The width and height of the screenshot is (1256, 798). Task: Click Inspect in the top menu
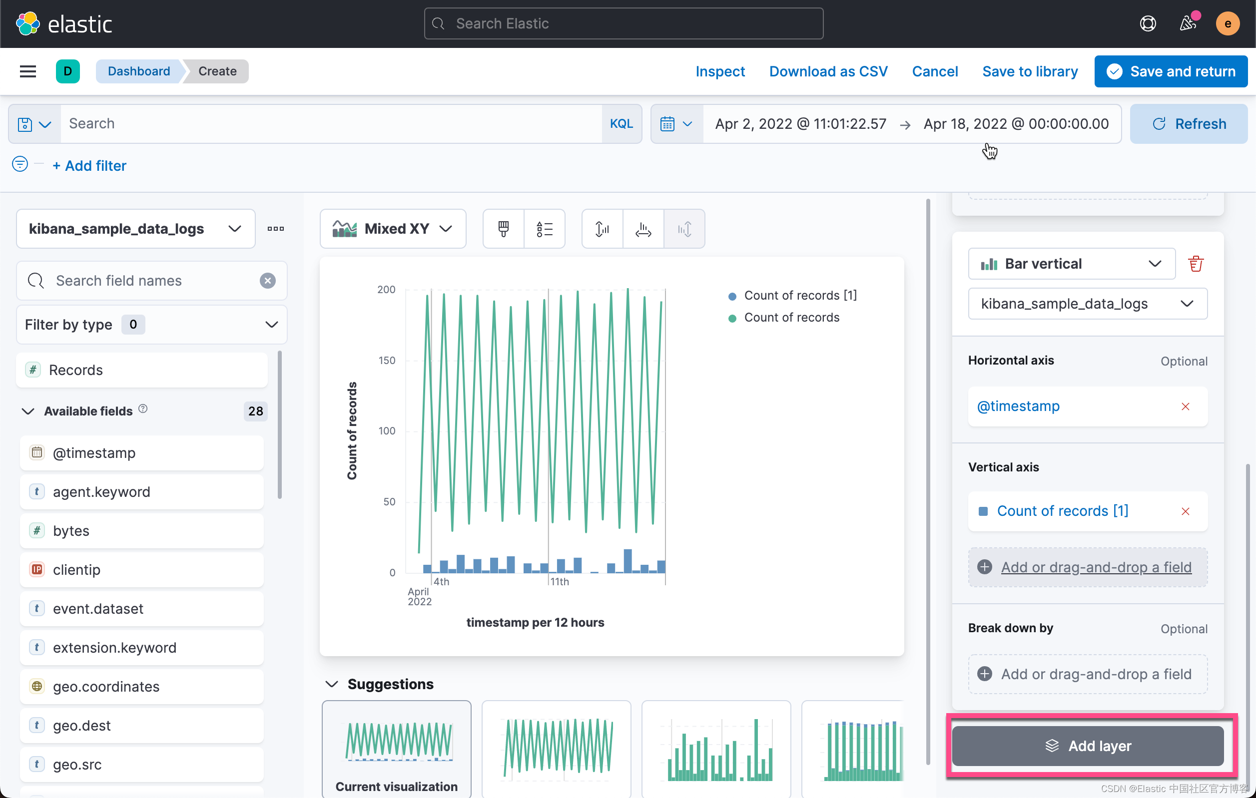pyautogui.click(x=719, y=71)
